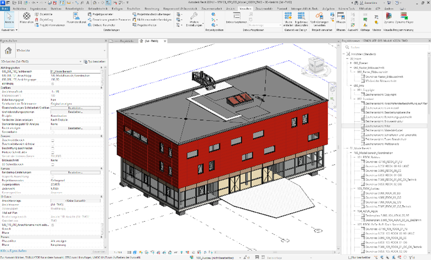Switch to the Verwalten ribbon tab
The image size is (431, 260).
pos(246,9)
